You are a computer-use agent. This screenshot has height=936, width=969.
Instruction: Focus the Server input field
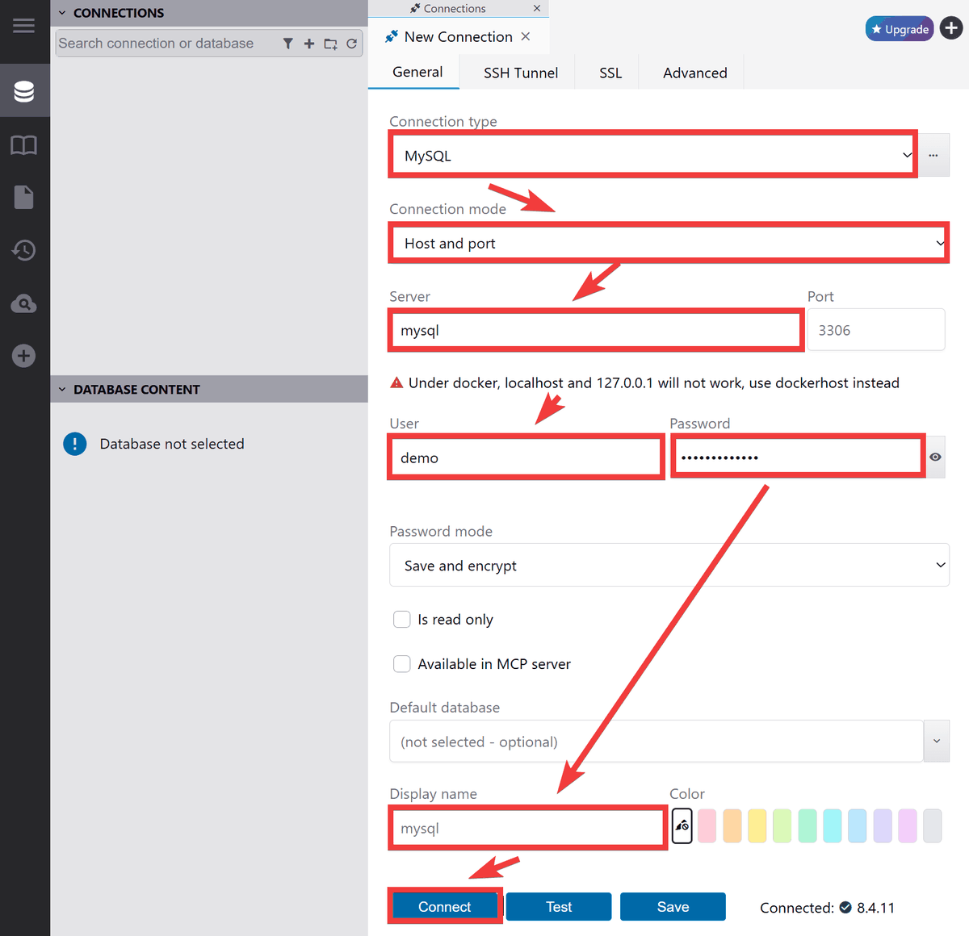click(x=596, y=330)
